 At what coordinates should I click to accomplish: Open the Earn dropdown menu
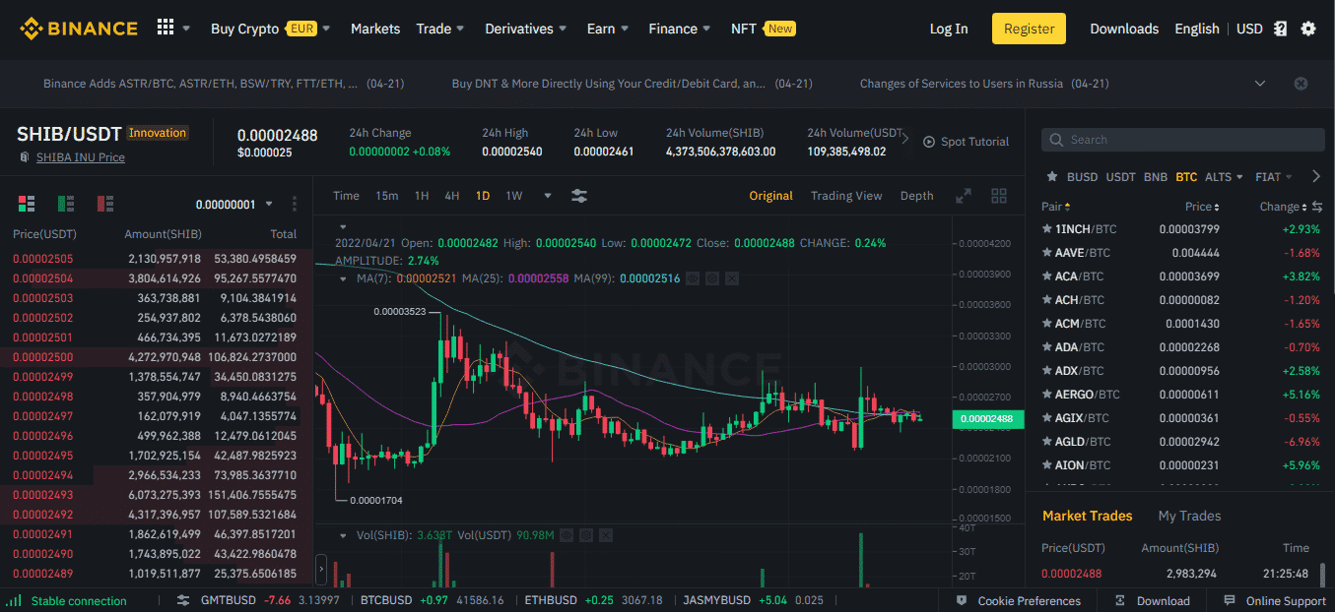point(607,29)
